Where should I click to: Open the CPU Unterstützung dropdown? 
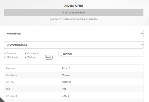pos(74,45)
